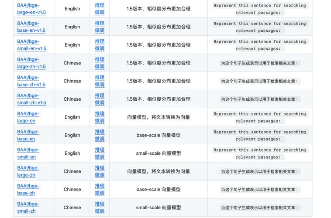Open the BAAI/bge-base-en-v1.5 model link

point(31,27)
